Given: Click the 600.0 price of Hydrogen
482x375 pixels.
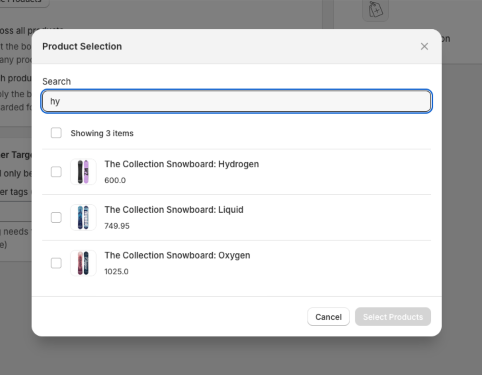Looking at the screenshot, I should point(115,180).
